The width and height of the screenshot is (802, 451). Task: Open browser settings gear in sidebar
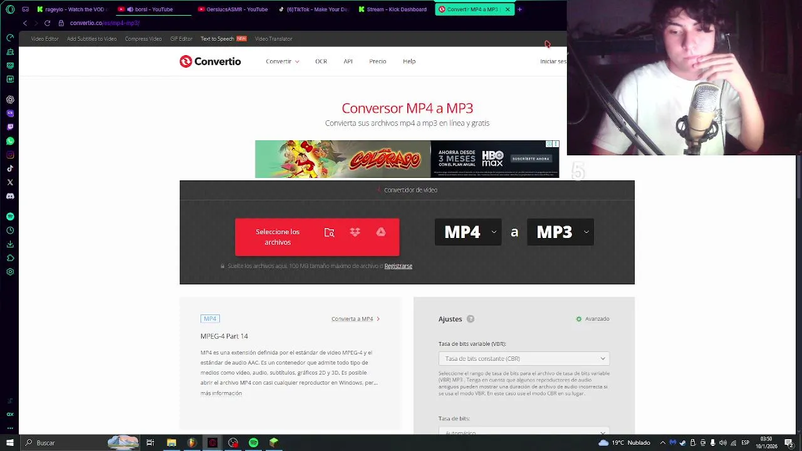[10, 272]
